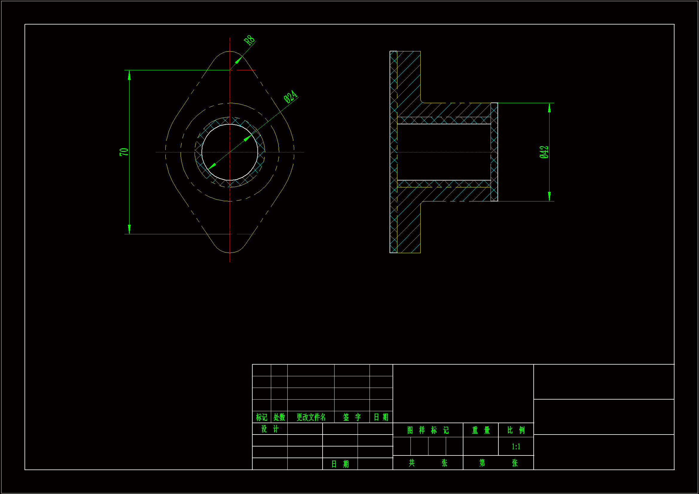Screen dimensions: 699x494
Task: Click the 第 sheet number label
Action: 482,463
